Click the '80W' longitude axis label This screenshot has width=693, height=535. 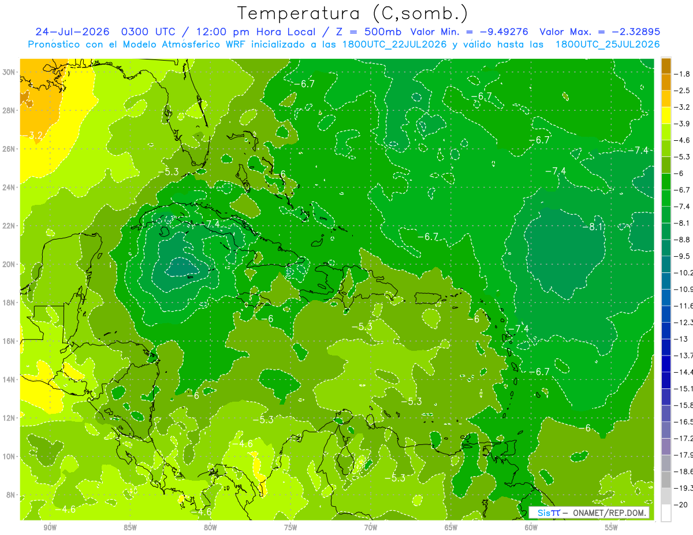point(210,527)
